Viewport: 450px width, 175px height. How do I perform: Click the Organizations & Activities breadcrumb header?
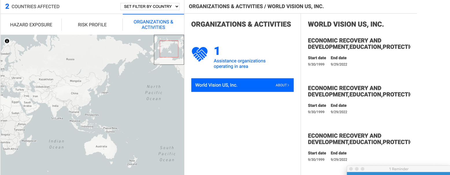(256, 6)
